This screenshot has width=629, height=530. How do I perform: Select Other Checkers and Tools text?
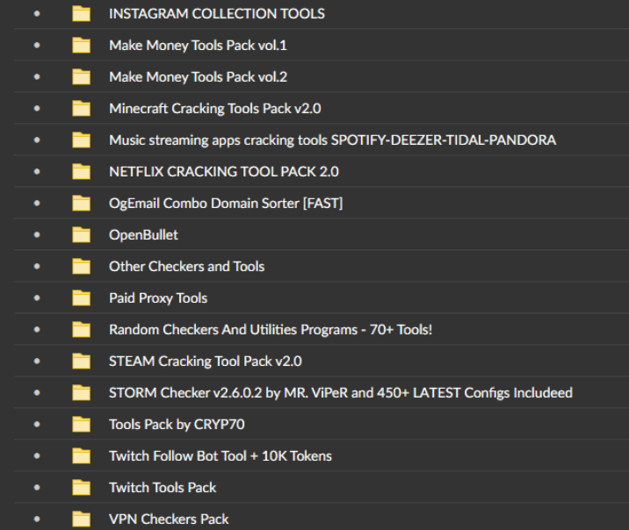coord(186,267)
